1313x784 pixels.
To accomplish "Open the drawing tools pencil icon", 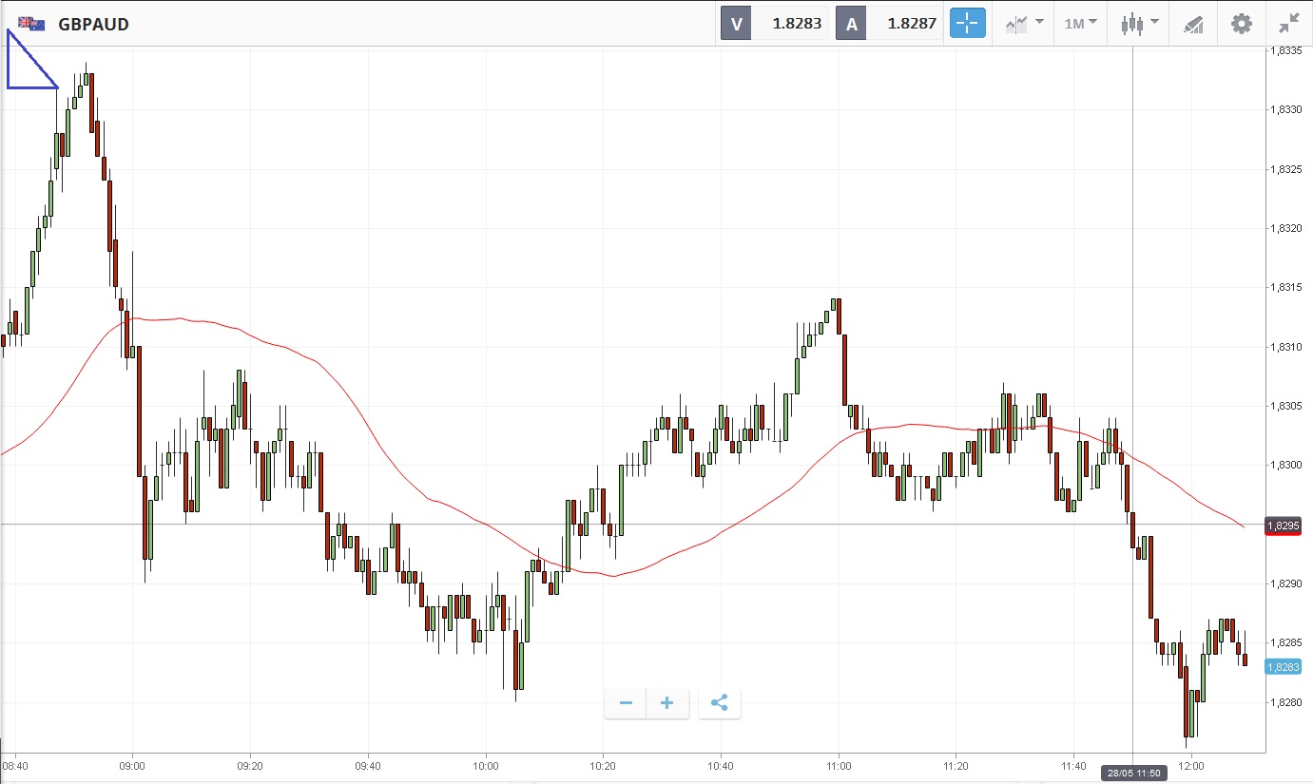I will coord(1193,24).
